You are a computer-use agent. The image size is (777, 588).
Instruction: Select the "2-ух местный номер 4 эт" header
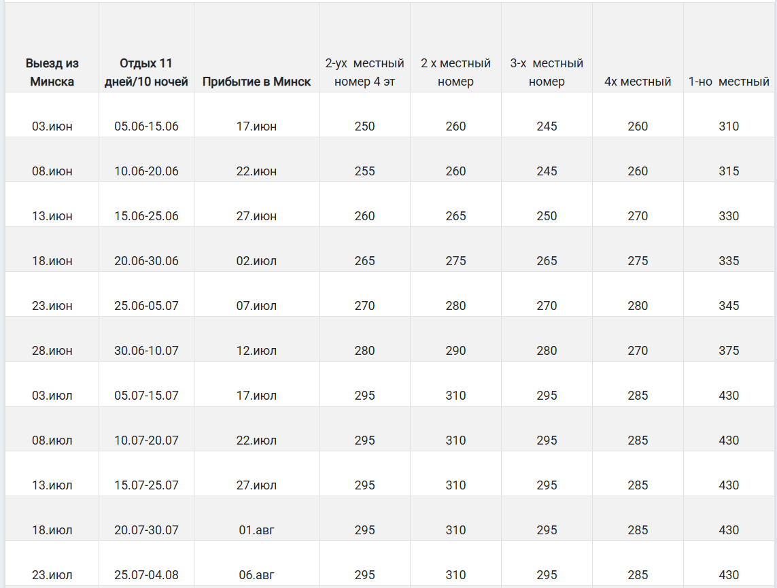pyautogui.click(x=364, y=73)
